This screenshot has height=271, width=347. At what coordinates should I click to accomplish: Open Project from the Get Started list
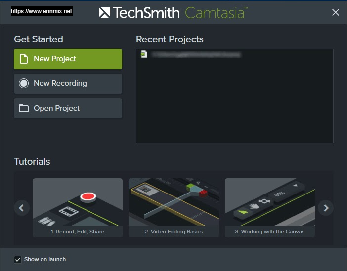click(68, 108)
